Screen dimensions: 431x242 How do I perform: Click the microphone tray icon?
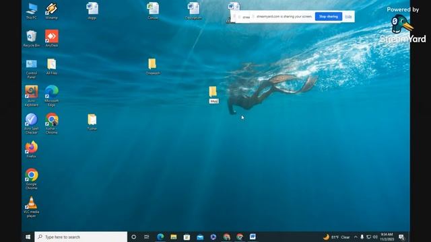click(362, 237)
